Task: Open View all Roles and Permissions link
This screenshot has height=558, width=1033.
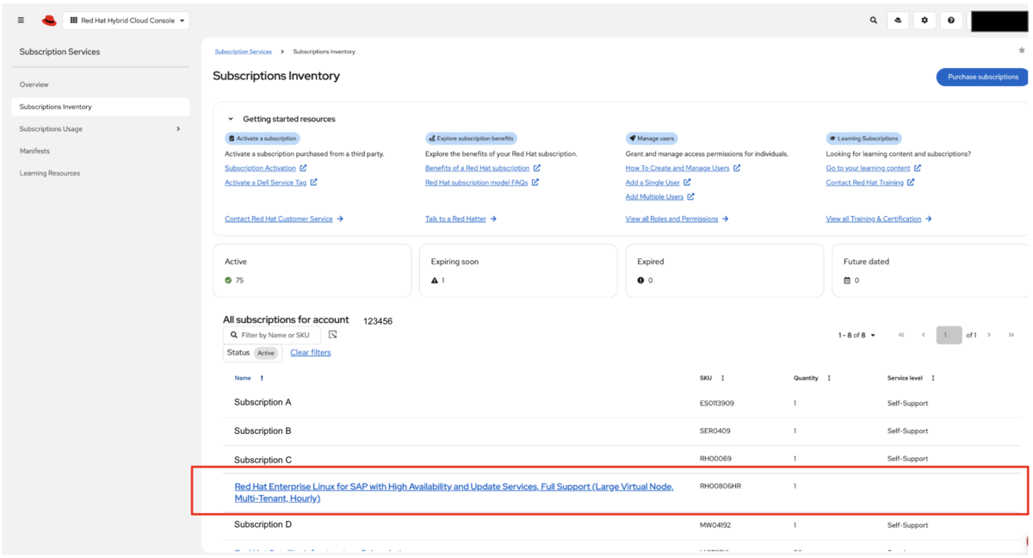Action: [671, 219]
